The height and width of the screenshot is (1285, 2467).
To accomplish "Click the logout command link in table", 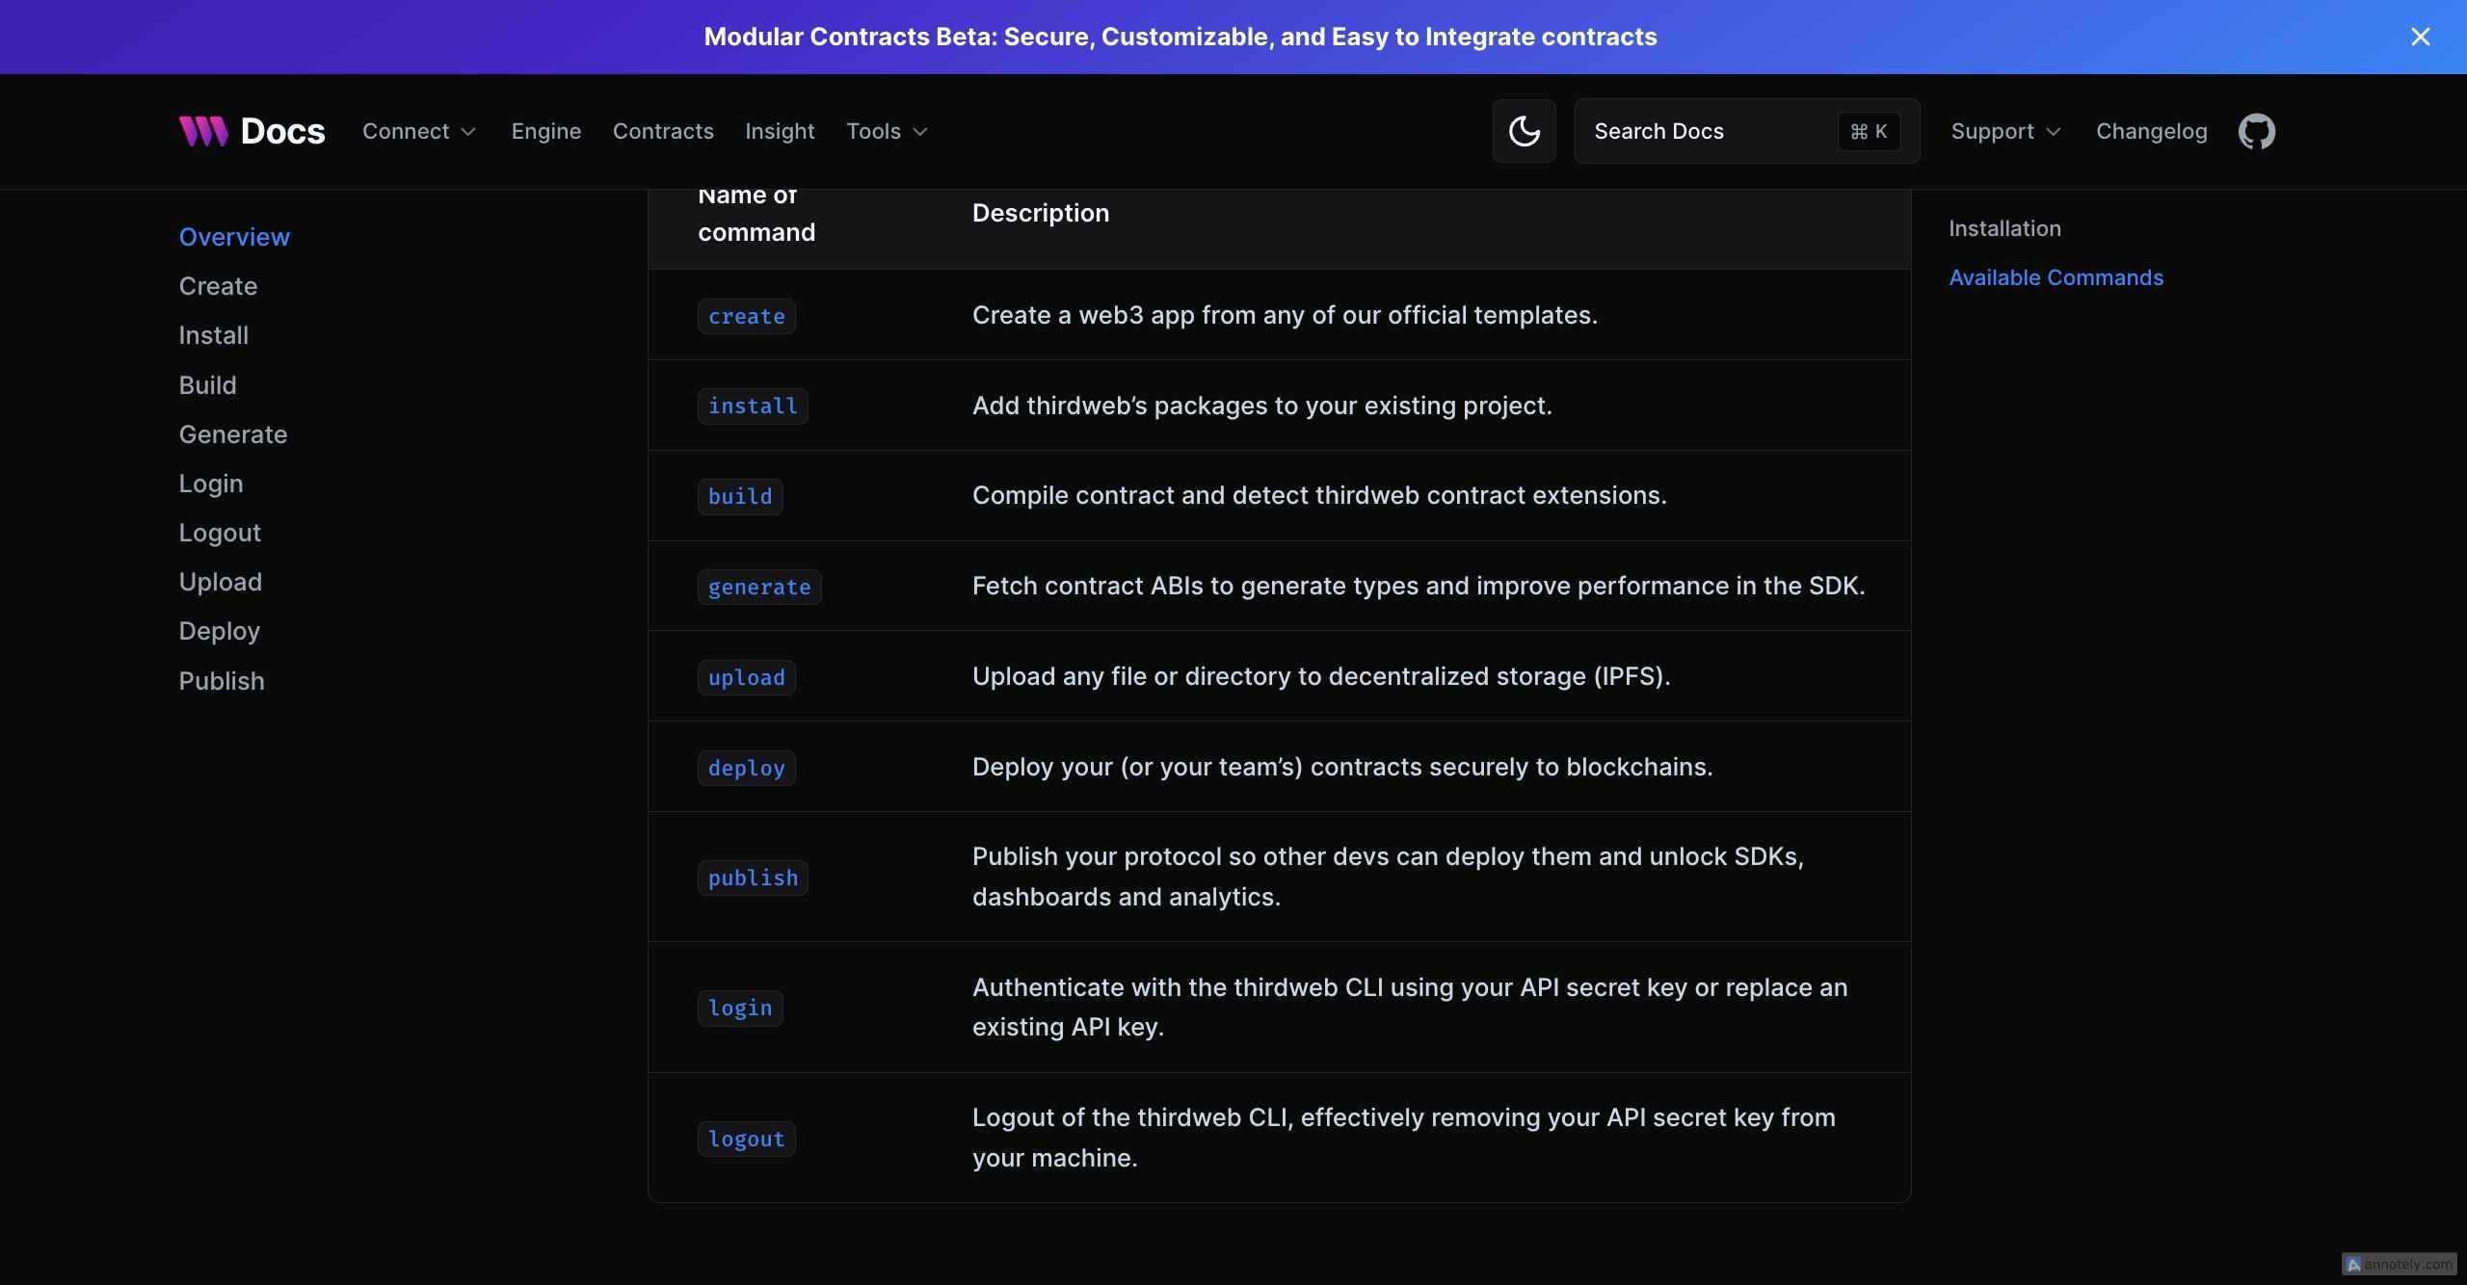I will pyautogui.click(x=746, y=1139).
